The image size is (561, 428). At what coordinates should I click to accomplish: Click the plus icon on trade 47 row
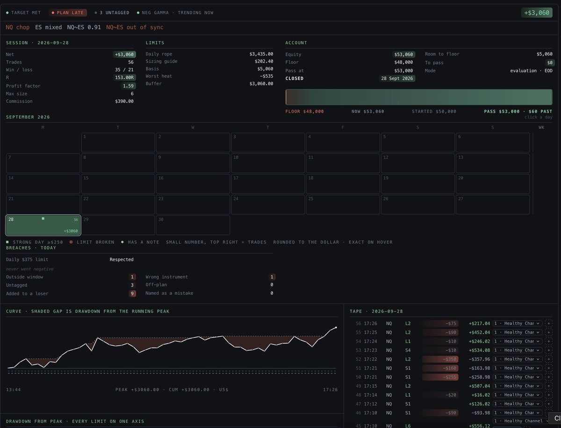549,404
